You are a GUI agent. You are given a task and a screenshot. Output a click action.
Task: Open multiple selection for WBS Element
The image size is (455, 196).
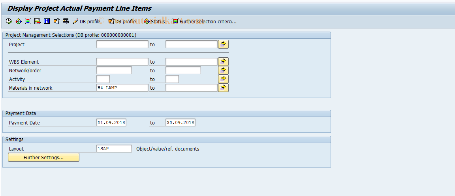224,62
